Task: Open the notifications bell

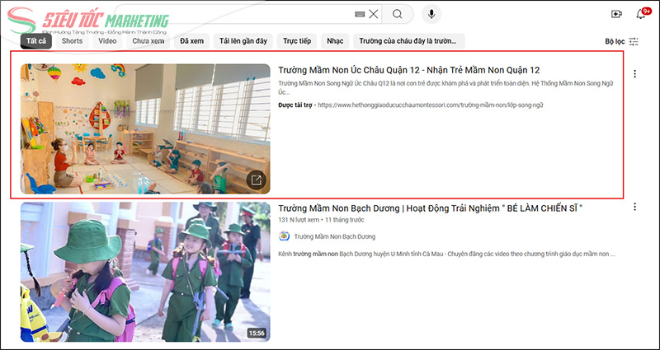Action: [640, 14]
